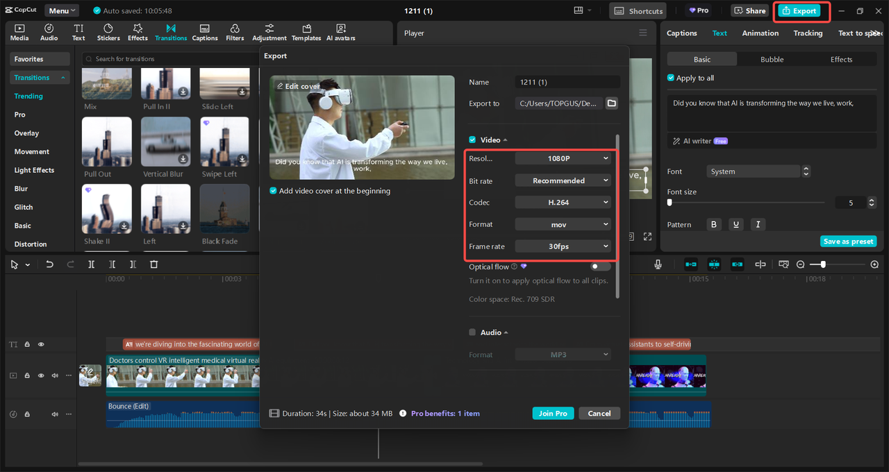The height and width of the screenshot is (472, 889).
Task: Select the Effects tab in text panel
Action: coord(841,60)
